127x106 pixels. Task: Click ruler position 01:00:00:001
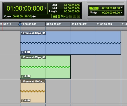pos(54,24)
